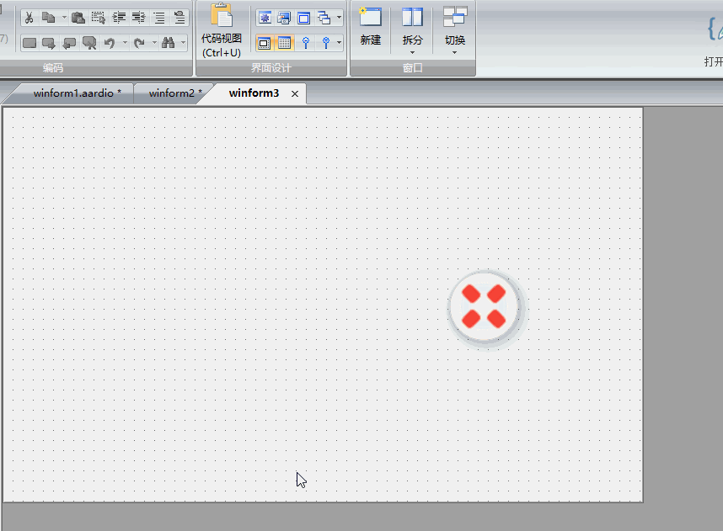The height and width of the screenshot is (531, 723).
Task: Toggle the highlighted preview-window icon
Action: point(265,43)
